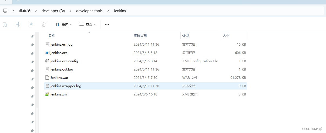Click the navigation pane scrollbar
This screenshot has height=133, width=326.
[37, 120]
